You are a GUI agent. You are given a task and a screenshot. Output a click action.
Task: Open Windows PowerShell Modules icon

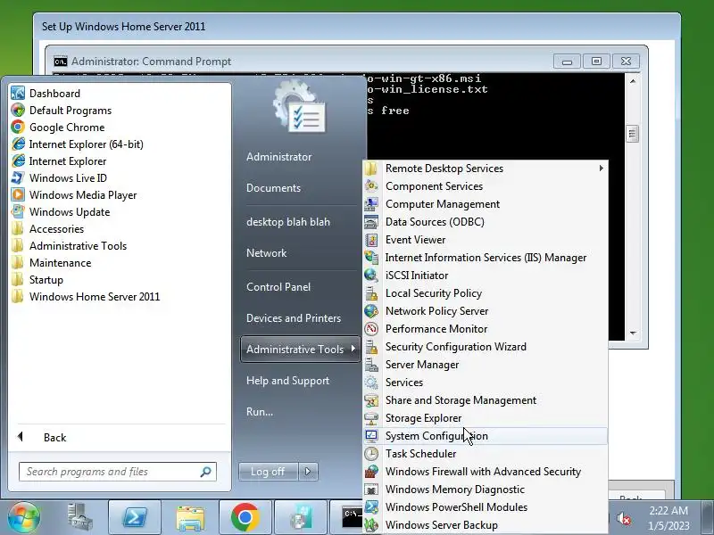371,506
